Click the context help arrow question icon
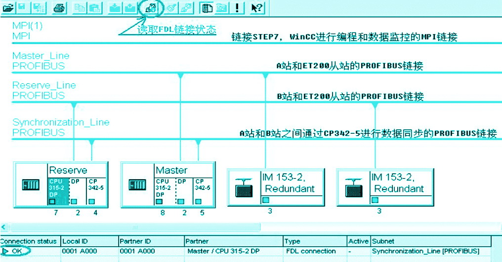502x262 pixels. (x=257, y=8)
